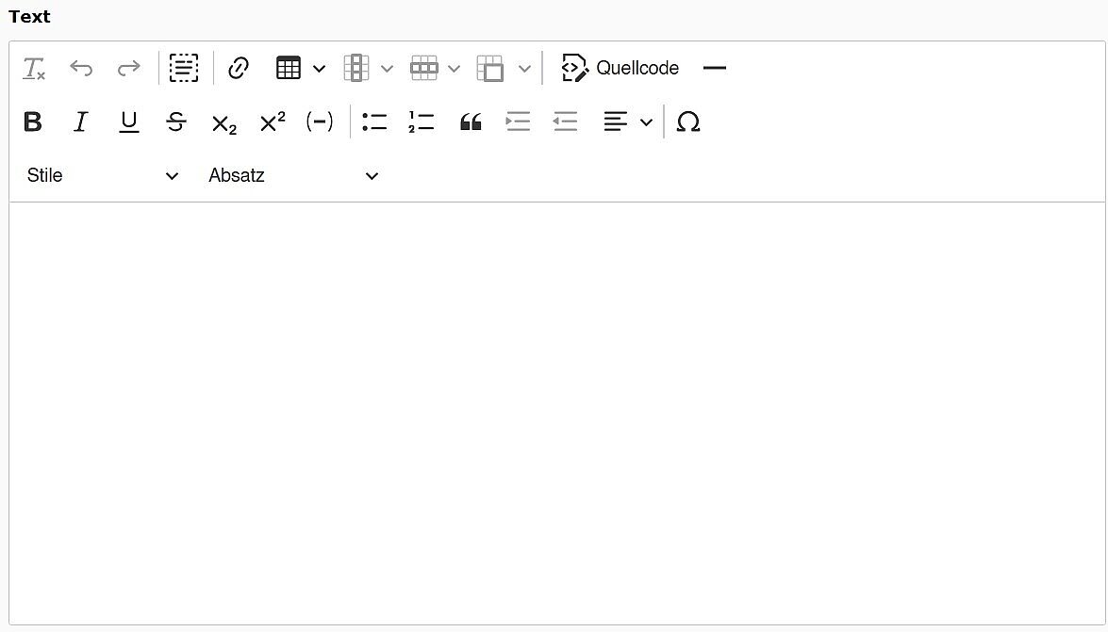Screen dimensions: 1108x632
Task: Open the Insert Link tool
Action: click(x=238, y=68)
